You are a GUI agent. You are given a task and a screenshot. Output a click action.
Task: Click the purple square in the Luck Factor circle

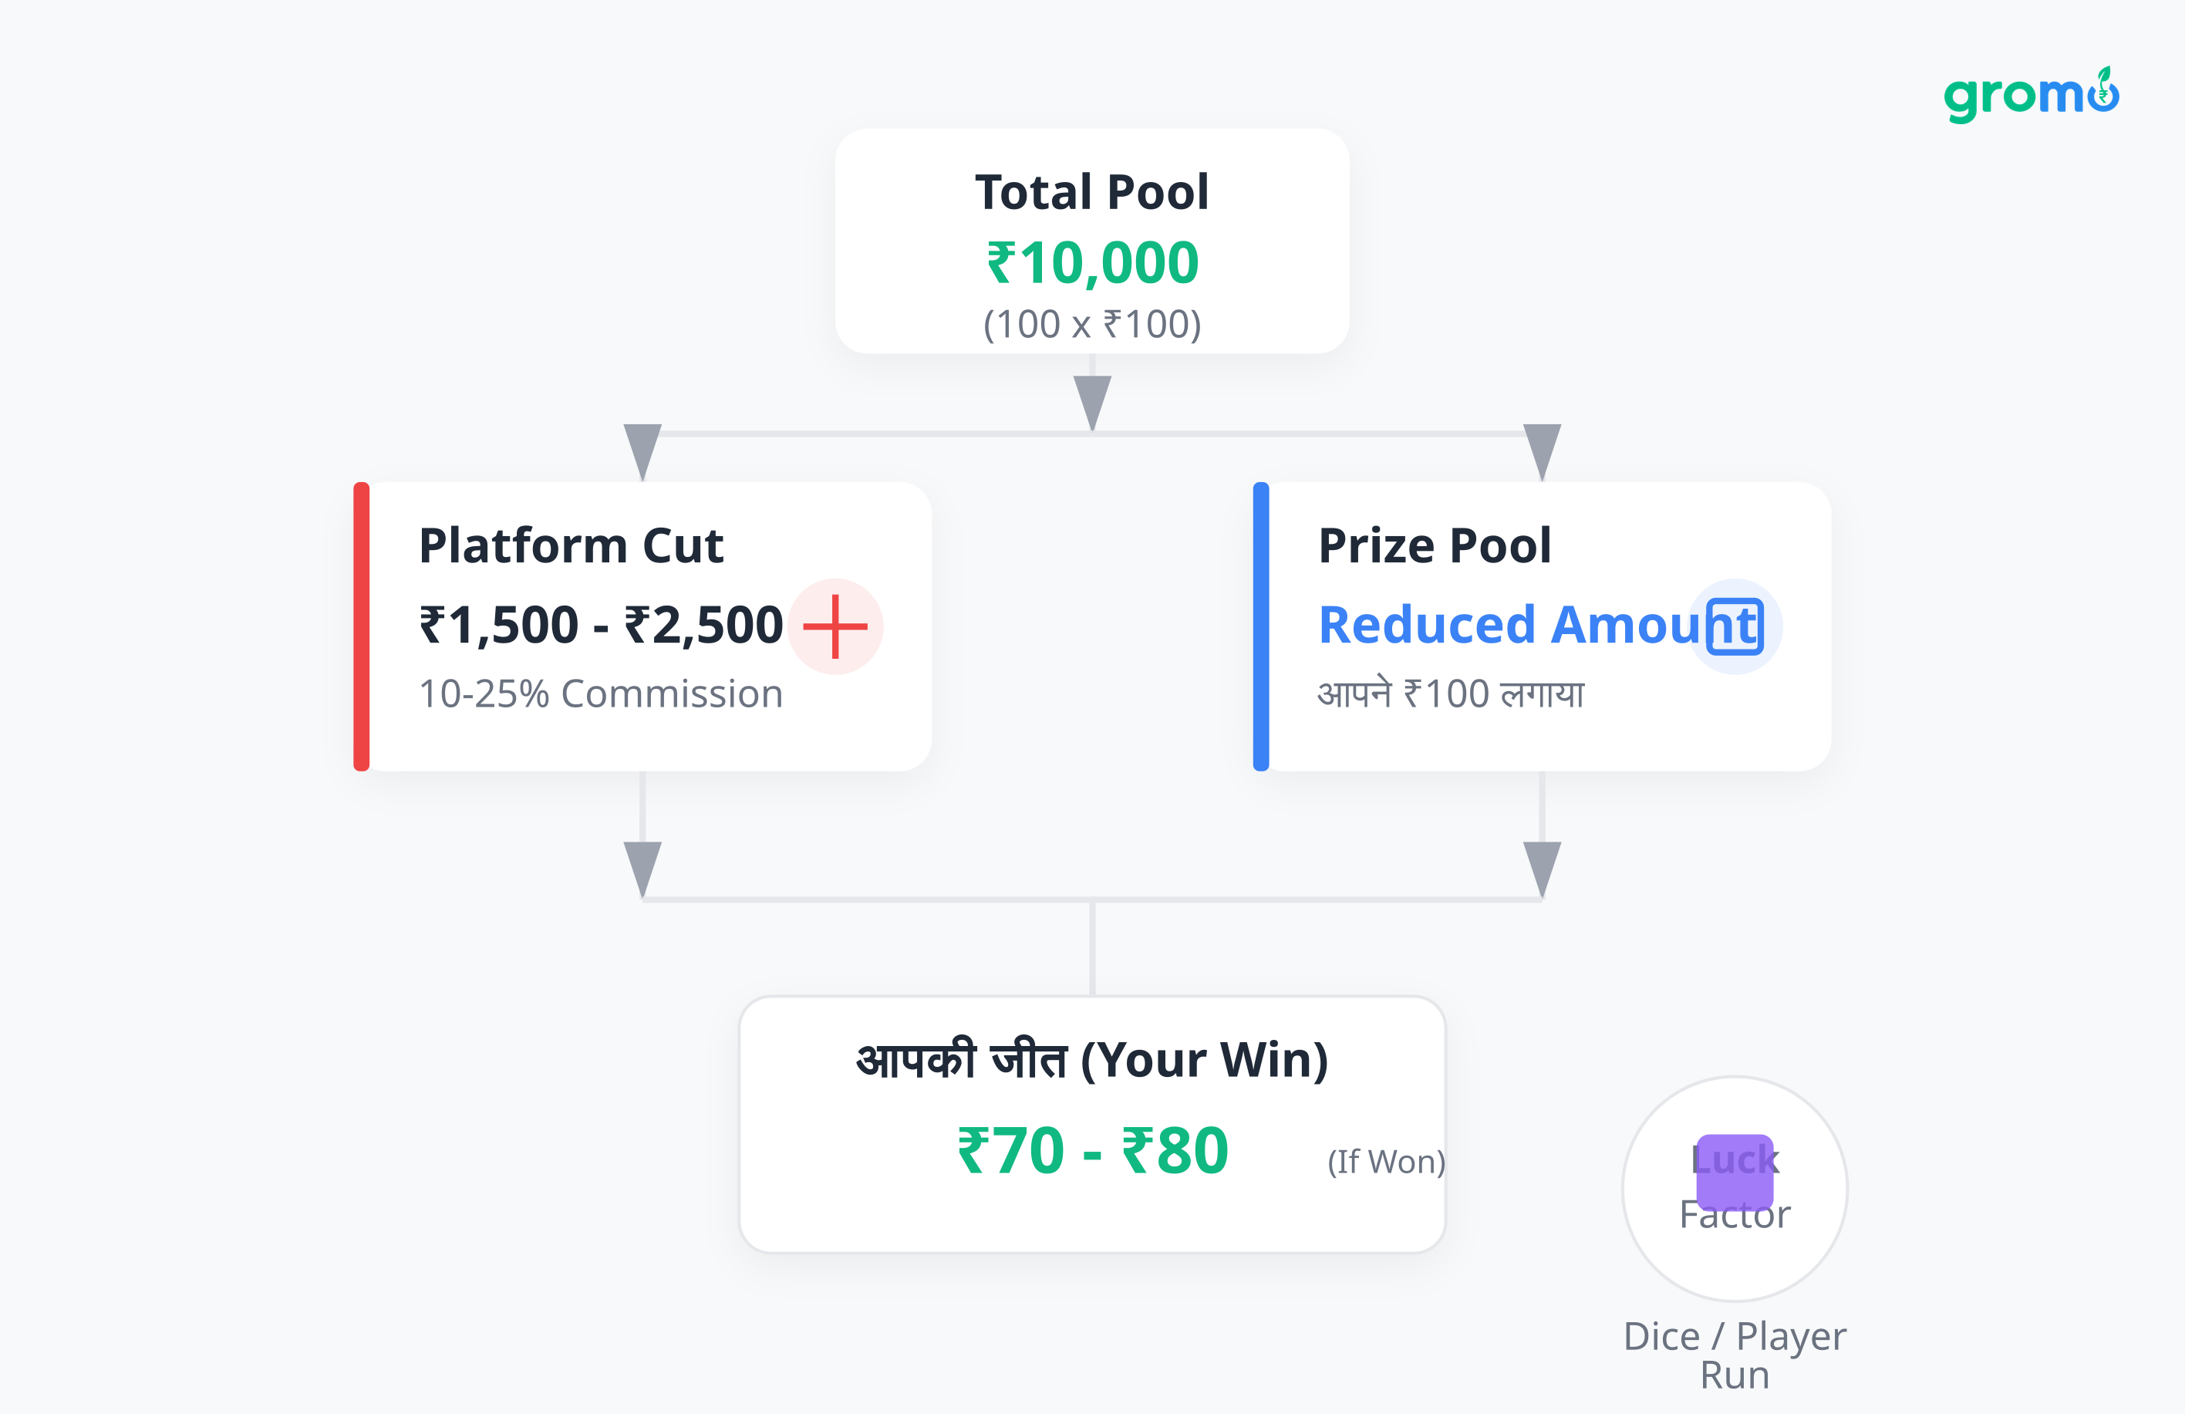1735,1172
